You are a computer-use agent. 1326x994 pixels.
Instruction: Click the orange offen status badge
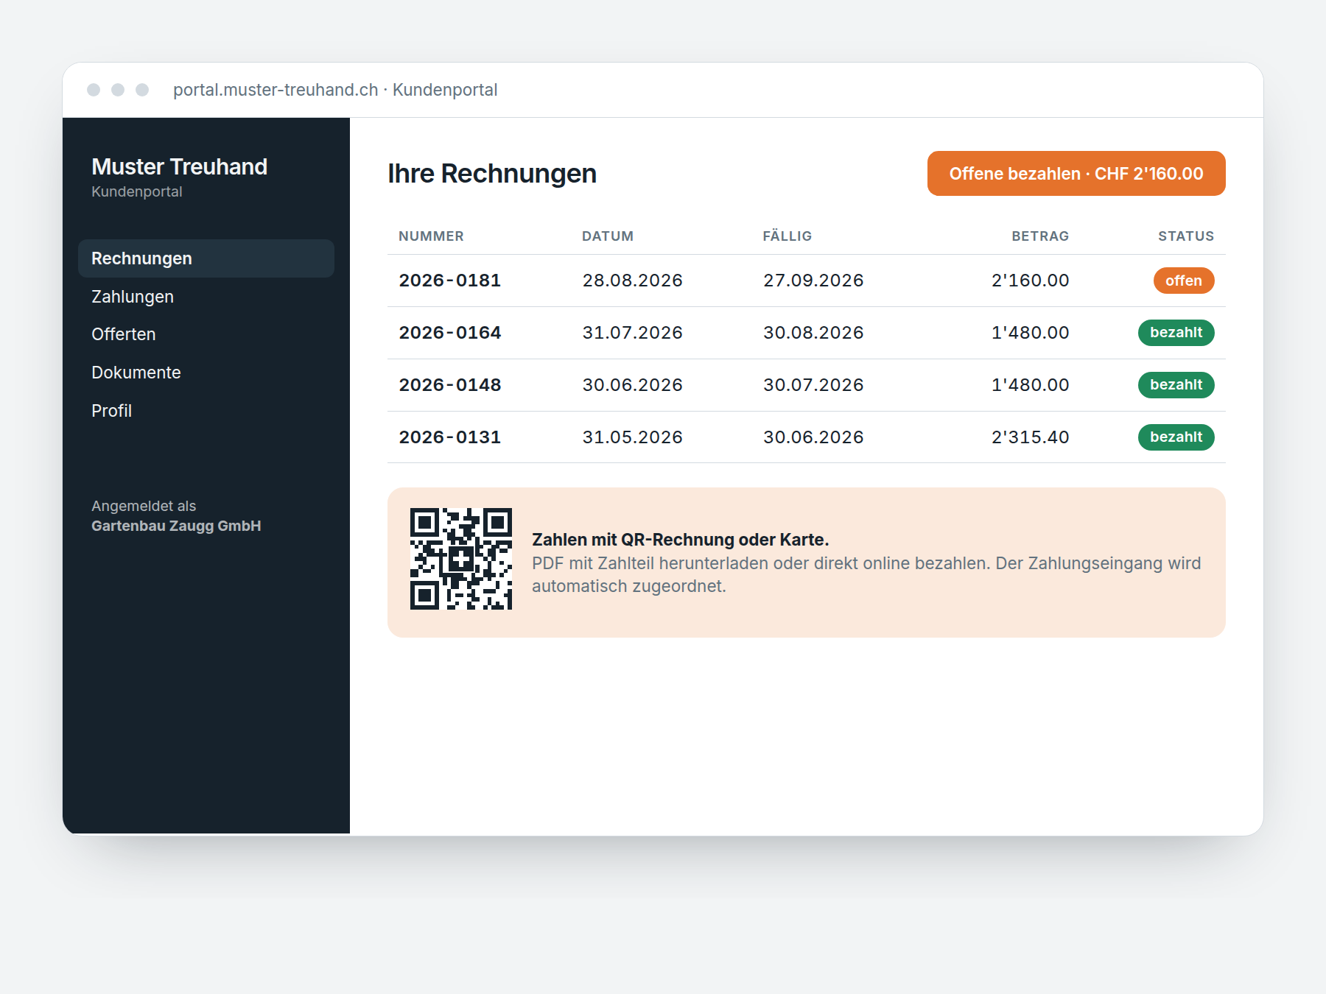(x=1184, y=281)
